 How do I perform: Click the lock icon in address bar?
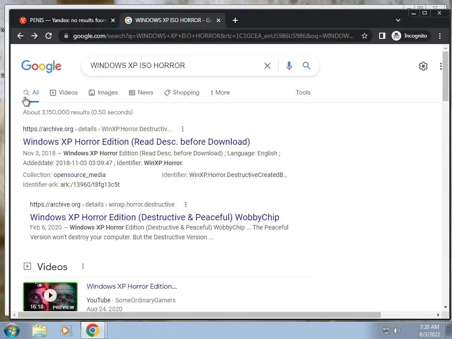pyautogui.click(x=66, y=36)
